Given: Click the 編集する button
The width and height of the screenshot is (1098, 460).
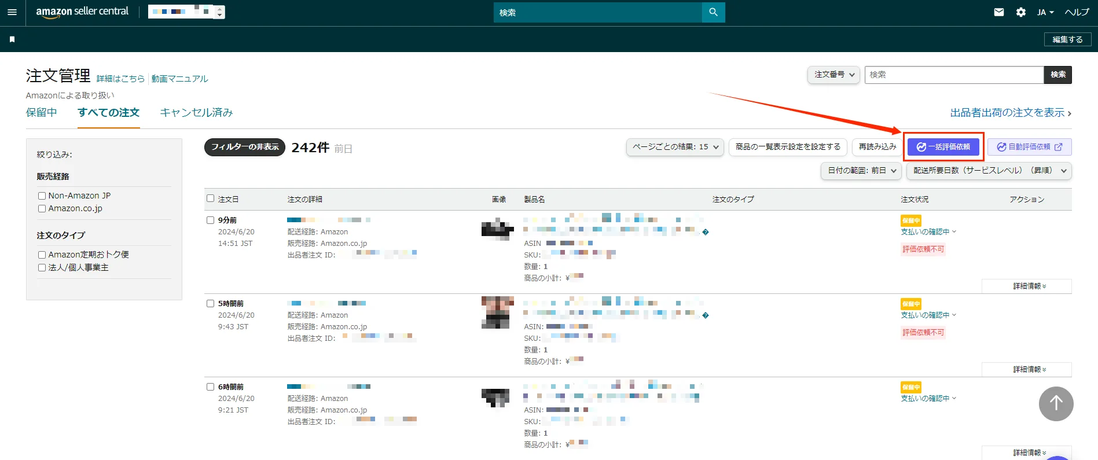Looking at the screenshot, I should point(1067,39).
